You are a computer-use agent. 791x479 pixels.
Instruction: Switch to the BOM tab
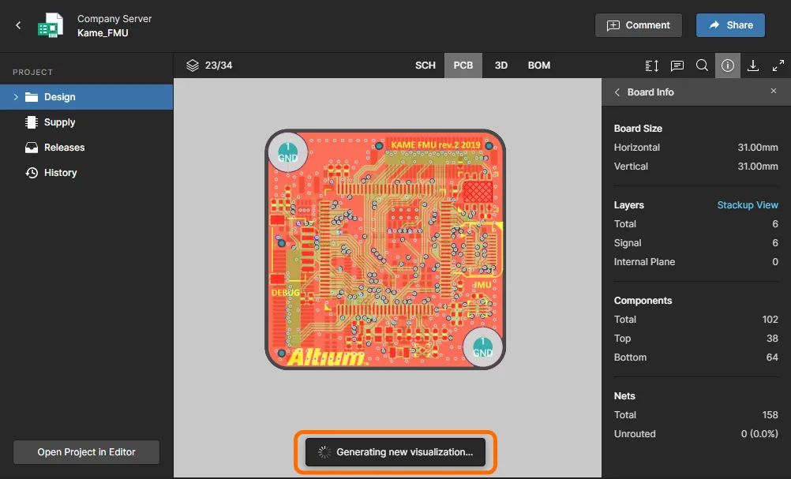click(538, 65)
